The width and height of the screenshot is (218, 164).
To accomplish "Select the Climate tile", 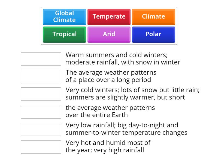I will (x=153, y=17).
